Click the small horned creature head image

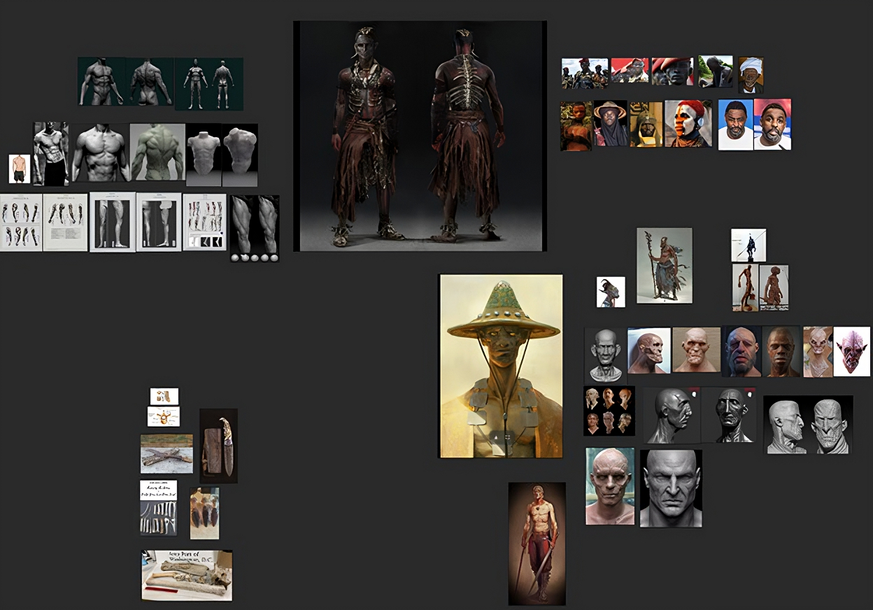coord(611,292)
